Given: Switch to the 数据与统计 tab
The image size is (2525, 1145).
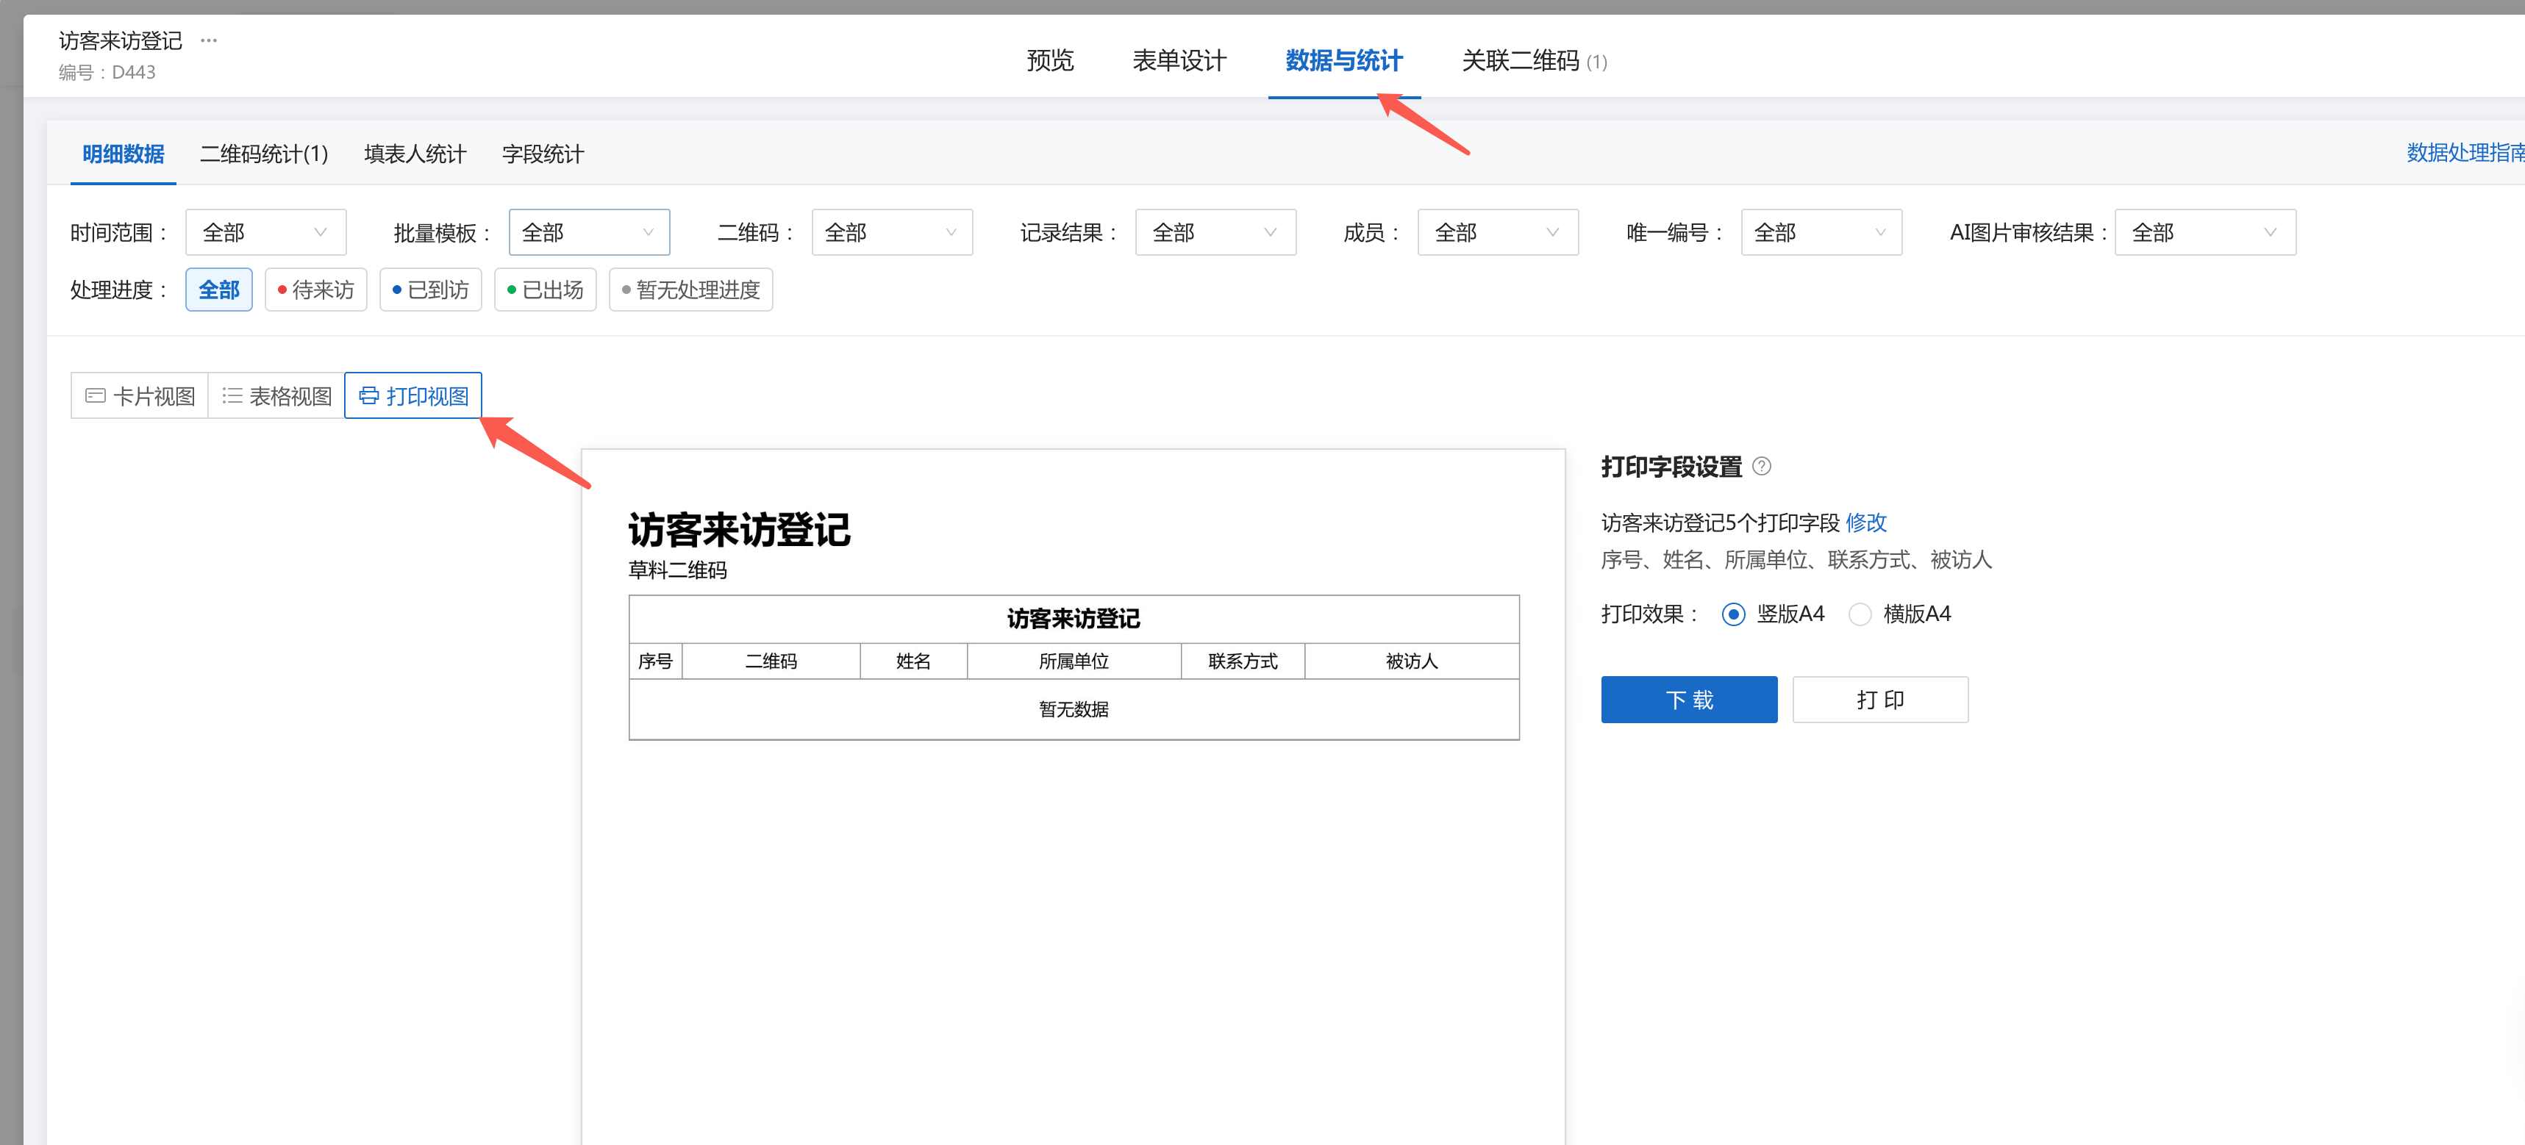Looking at the screenshot, I should (1344, 61).
